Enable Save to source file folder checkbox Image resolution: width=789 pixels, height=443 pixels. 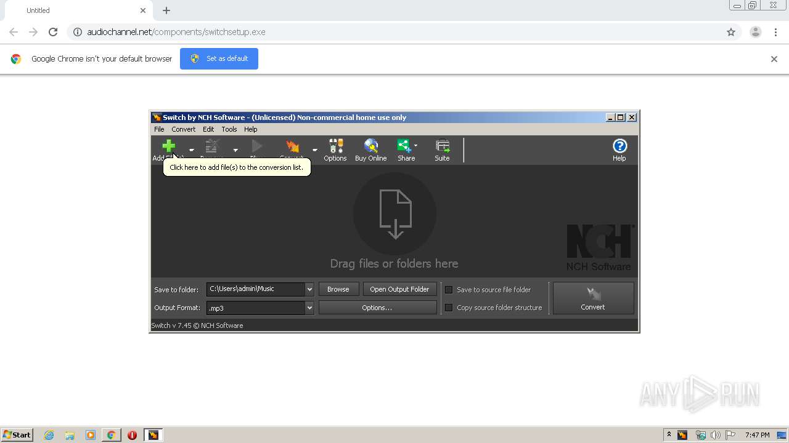(x=449, y=290)
